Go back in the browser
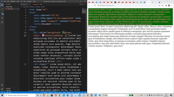 [89, 5]
